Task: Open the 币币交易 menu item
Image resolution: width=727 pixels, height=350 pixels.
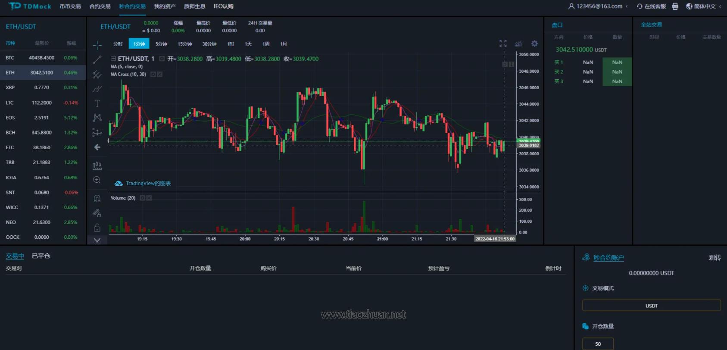Action: 70,6
